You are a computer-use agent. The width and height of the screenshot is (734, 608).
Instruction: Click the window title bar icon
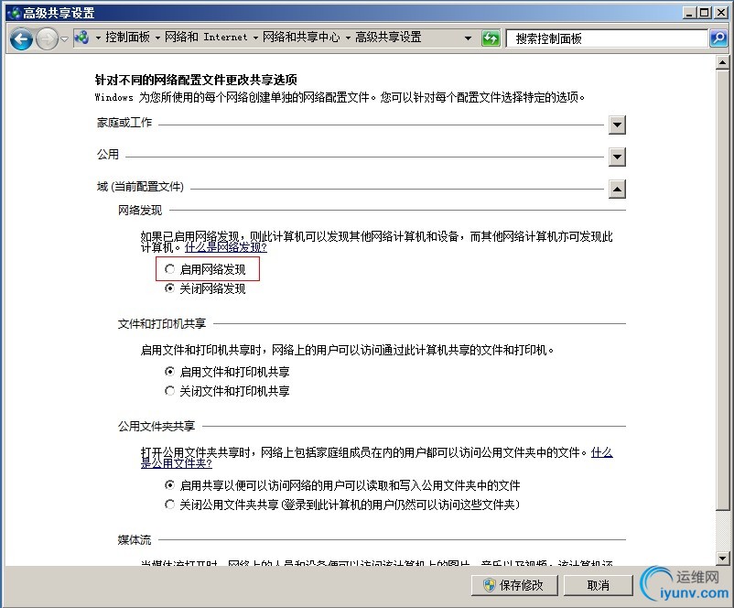(x=15, y=13)
